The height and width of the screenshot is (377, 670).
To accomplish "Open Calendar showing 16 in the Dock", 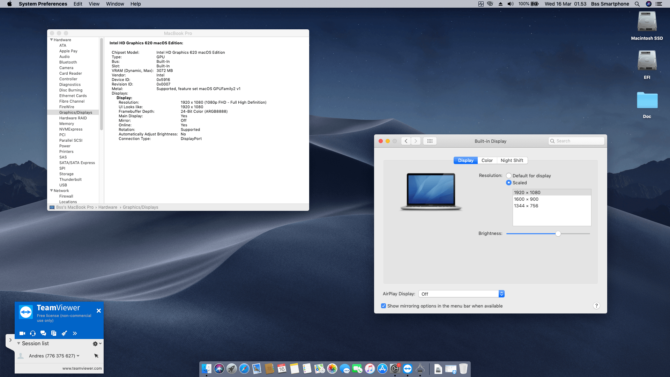I will coord(282,369).
